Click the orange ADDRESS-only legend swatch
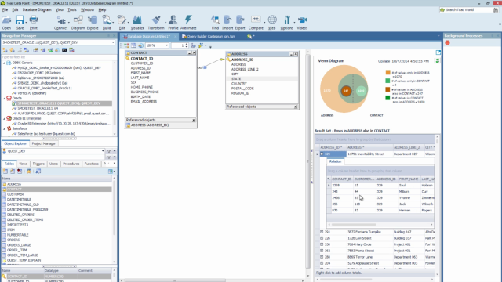This screenshot has height=282, width=502. tap(387, 73)
